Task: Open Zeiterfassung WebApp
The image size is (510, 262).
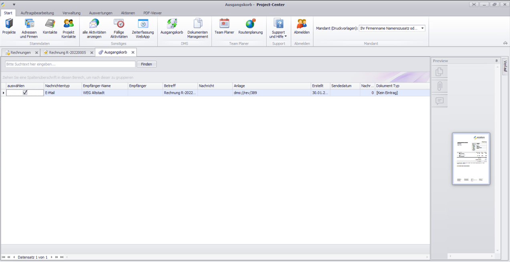Action: click(143, 28)
